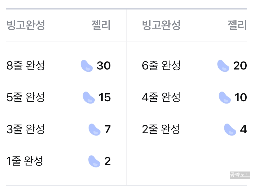This screenshot has width=260, height=189.
Task: Click the left 빙고완성 column header
Action: (26, 25)
